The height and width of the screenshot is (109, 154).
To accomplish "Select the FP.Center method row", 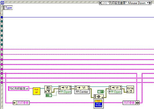I will [x=82, y=92].
